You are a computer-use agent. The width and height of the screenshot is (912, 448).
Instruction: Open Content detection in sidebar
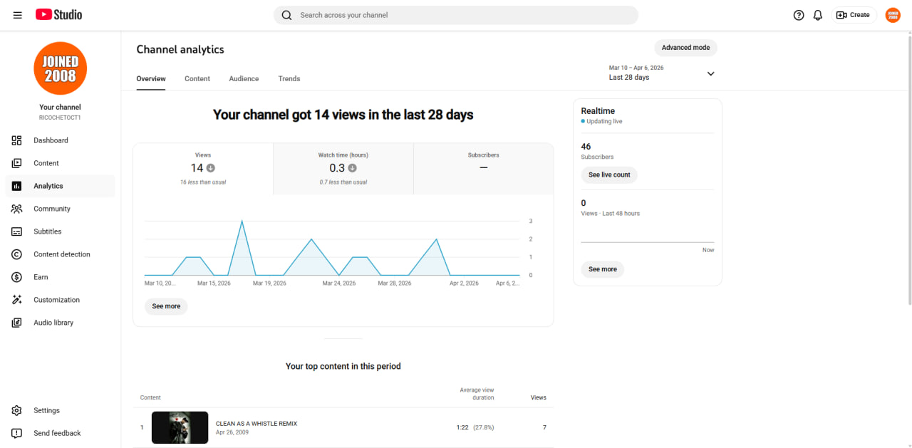60,254
